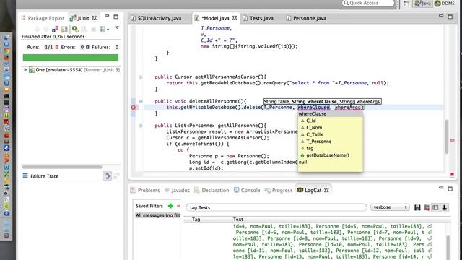The height and width of the screenshot is (260, 462).
Task: Click the tag:Tests LogCat search field
Action: [276, 207]
